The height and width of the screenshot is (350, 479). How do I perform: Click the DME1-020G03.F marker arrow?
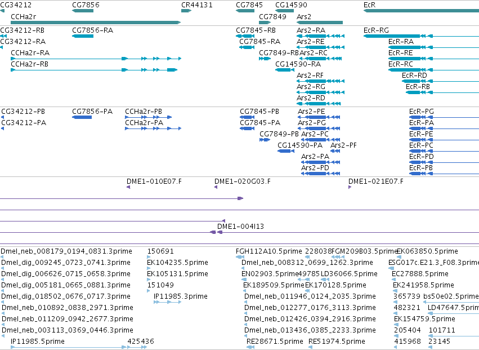pyautogui.click(x=216, y=187)
